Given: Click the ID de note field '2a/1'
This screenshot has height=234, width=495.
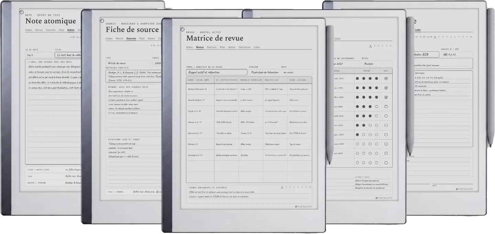Looking at the screenshot, I should click(x=39, y=55).
